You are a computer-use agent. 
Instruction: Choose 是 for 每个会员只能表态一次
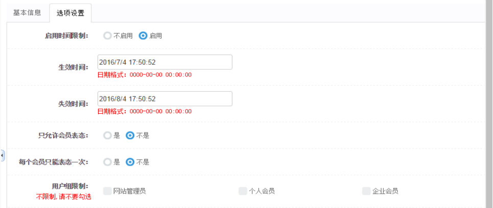[x=107, y=162]
